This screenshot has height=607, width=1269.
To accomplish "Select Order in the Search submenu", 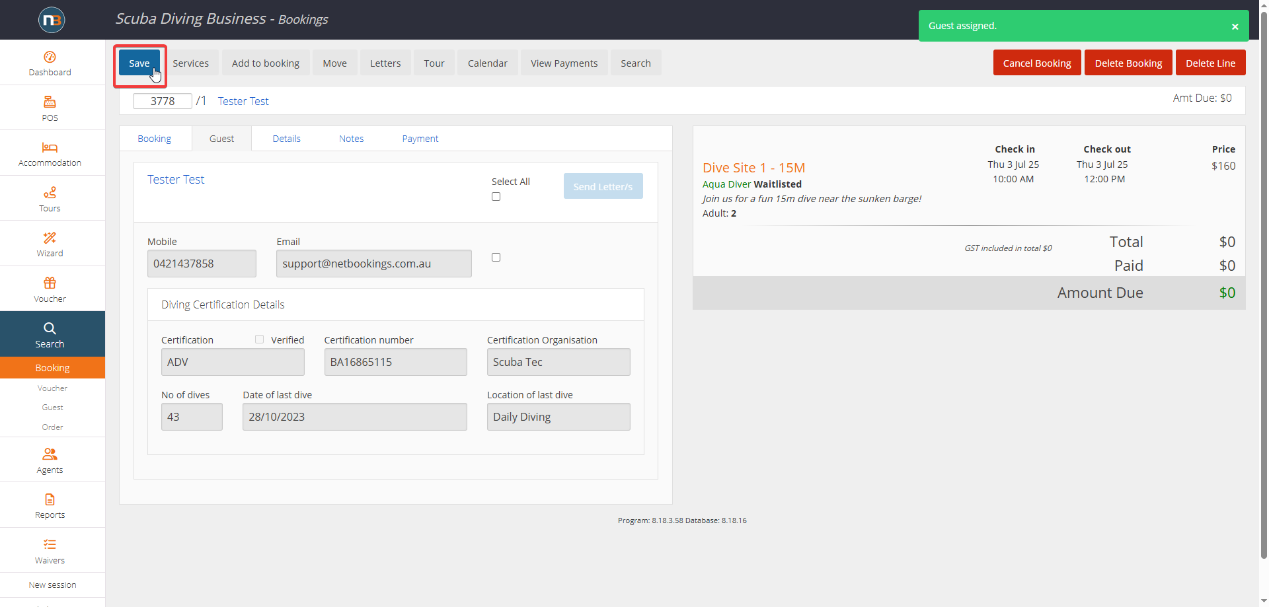I will click(x=52, y=427).
